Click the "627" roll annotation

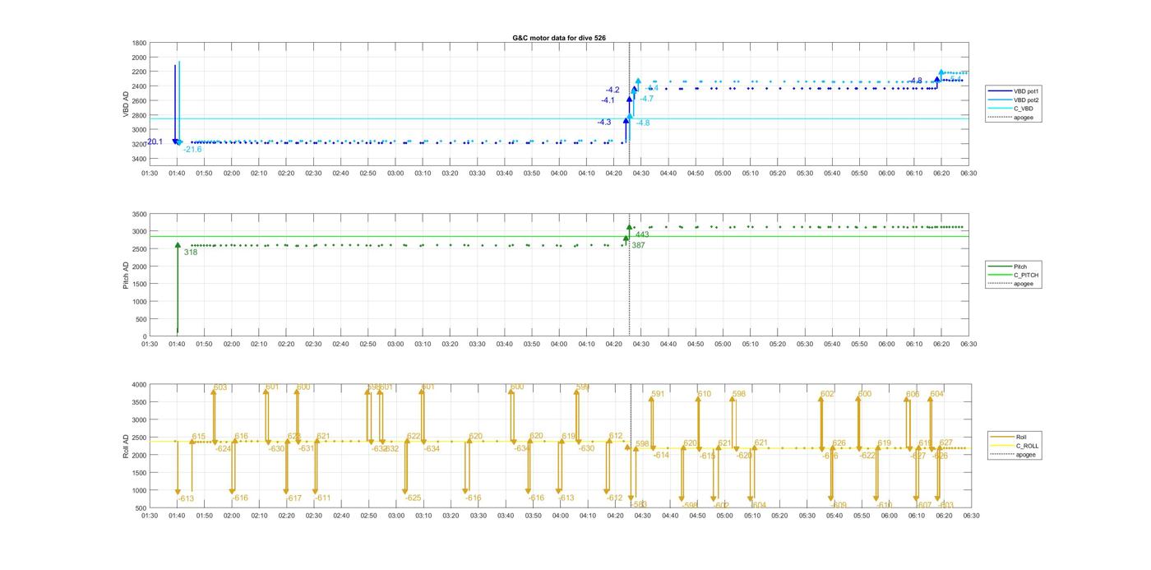coord(945,443)
